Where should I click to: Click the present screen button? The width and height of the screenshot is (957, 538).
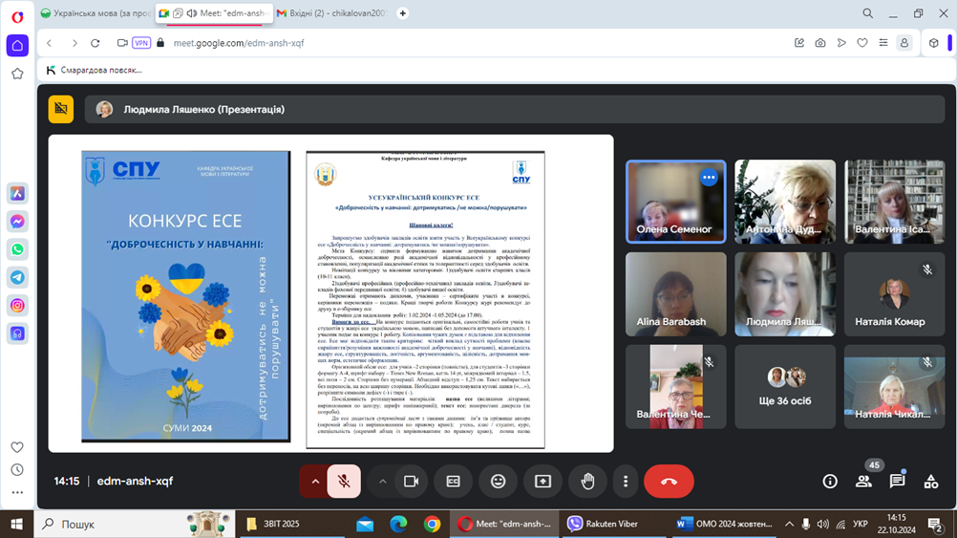pyautogui.click(x=542, y=482)
